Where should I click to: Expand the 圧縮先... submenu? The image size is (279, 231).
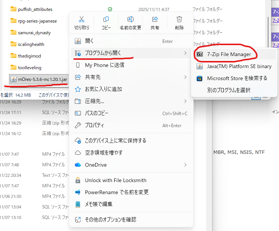185,101
